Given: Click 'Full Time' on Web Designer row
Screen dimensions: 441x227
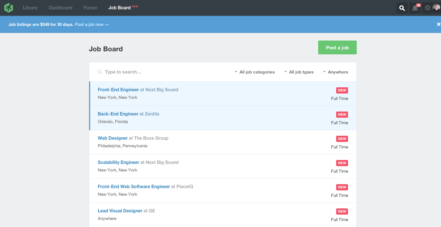Looking at the screenshot, I should point(340,147).
